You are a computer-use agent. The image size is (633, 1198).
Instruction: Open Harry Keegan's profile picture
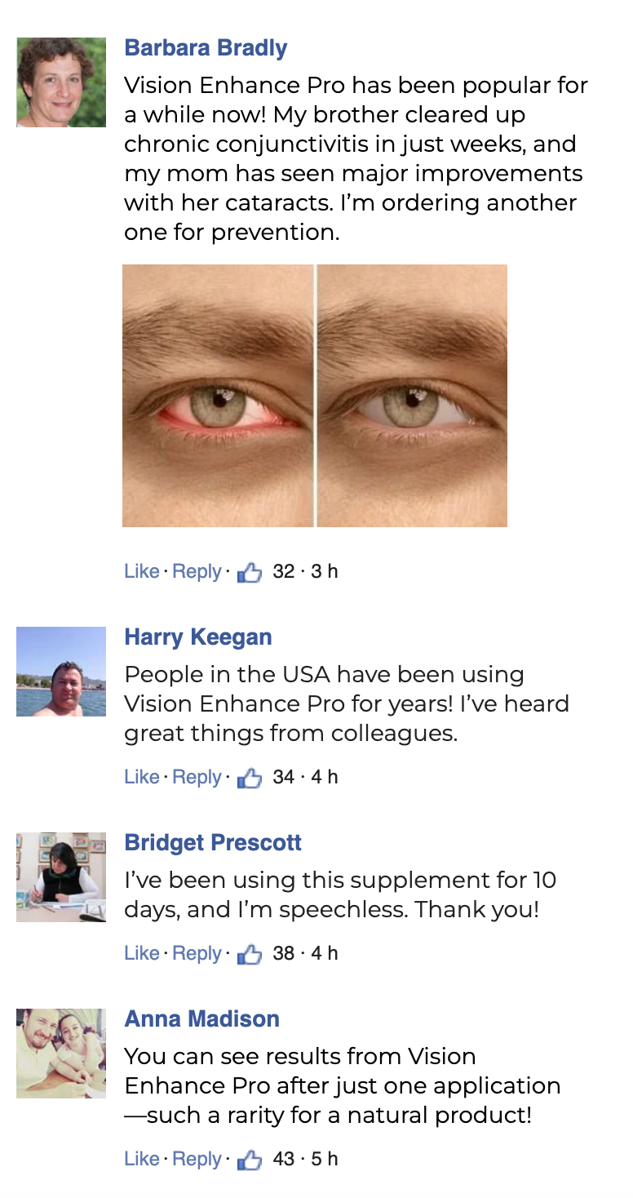pyautogui.click(x=61, y=672)
